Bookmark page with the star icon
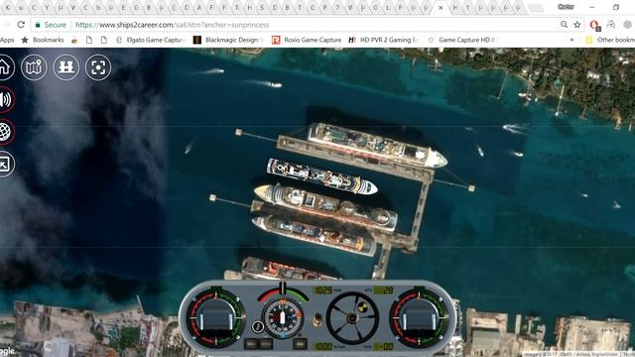Viewport: 635px width, 357px height. coord(577,25)
